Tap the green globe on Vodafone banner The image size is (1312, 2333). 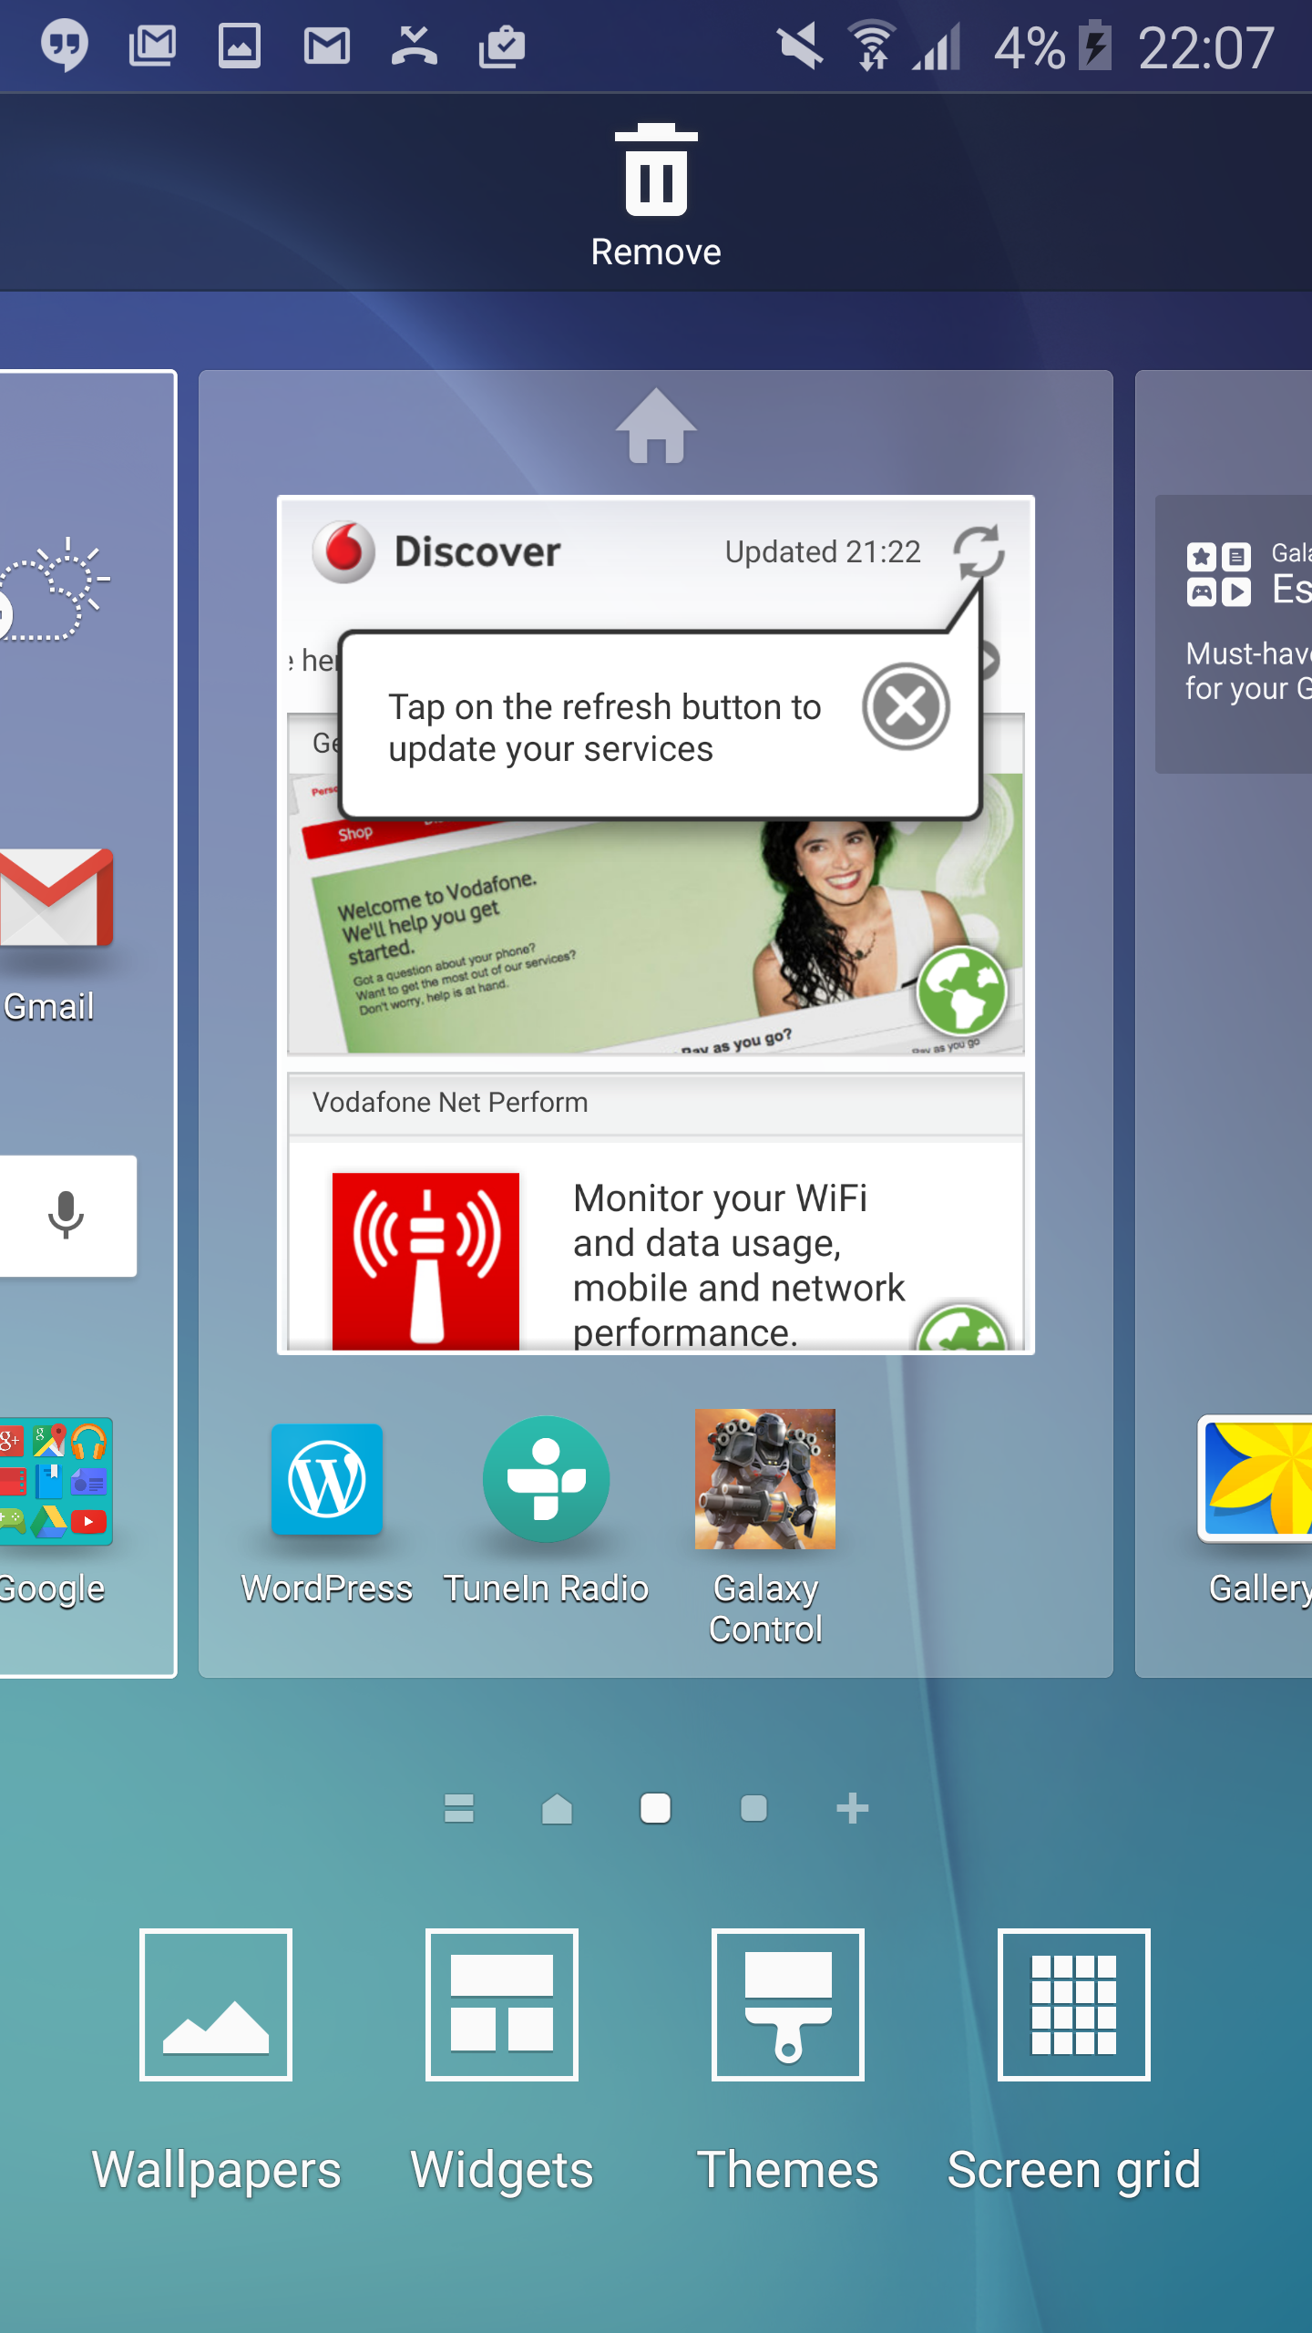coord(961,991)
